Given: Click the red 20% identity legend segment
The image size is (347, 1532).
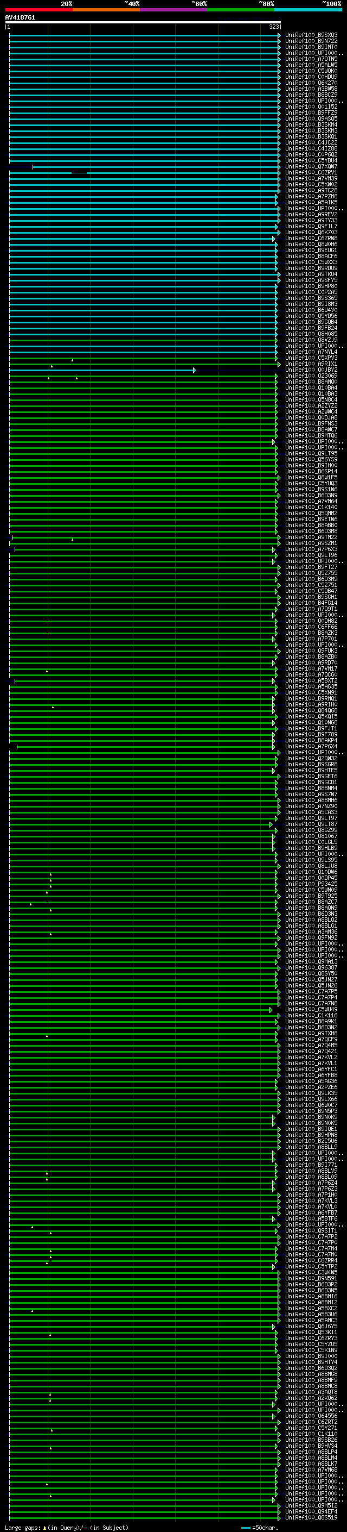Looking at the screenshot, I should click(38, 10).
